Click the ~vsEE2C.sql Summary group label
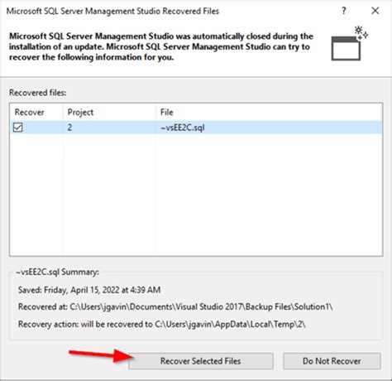The image size is (392, 381). [x=57, y=272]
